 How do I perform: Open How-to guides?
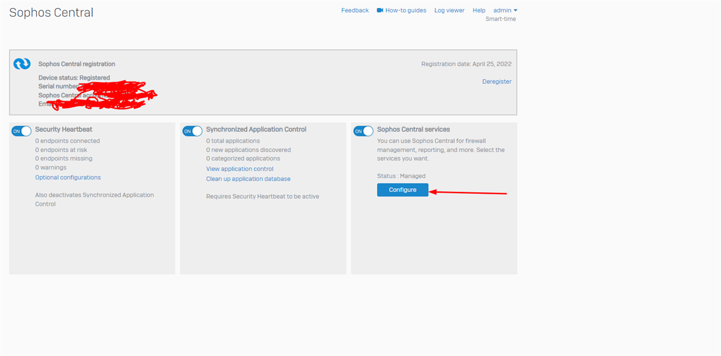coord(406,10)
